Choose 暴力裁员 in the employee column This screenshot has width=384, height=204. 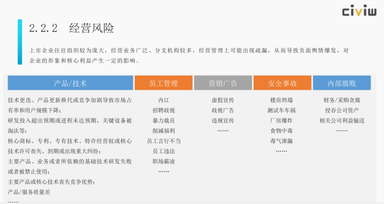click(164, 120)
